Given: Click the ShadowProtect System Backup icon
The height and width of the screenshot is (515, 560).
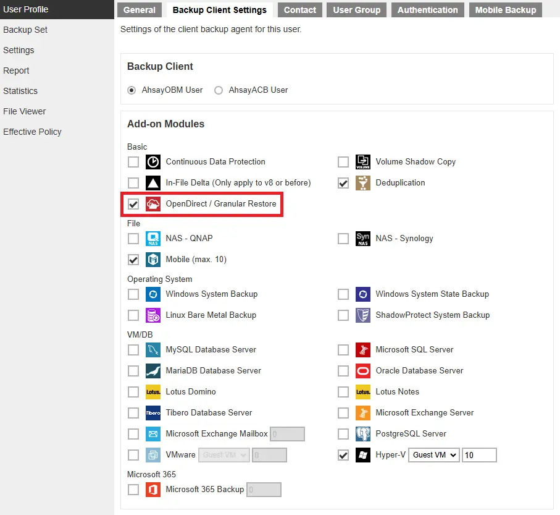Looking at the screenshot, I should click(363, 315).
